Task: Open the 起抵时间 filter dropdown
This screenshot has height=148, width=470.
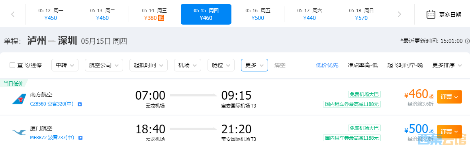Action: (x=149, y=65)
